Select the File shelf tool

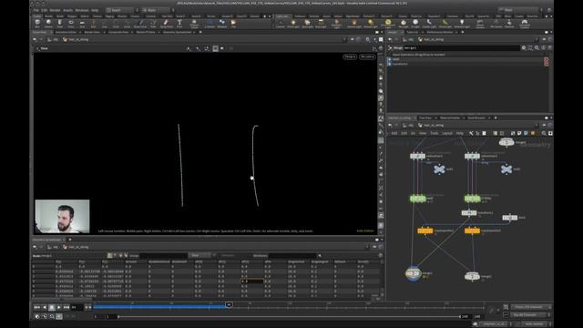coord(233,24)
